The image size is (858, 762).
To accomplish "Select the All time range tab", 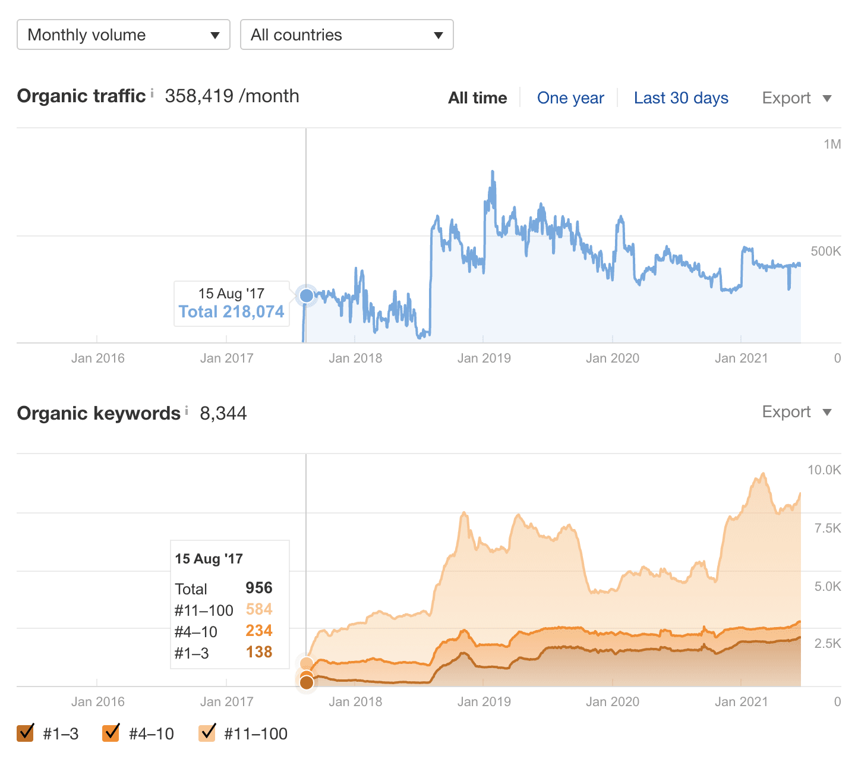I will point(478,98).
